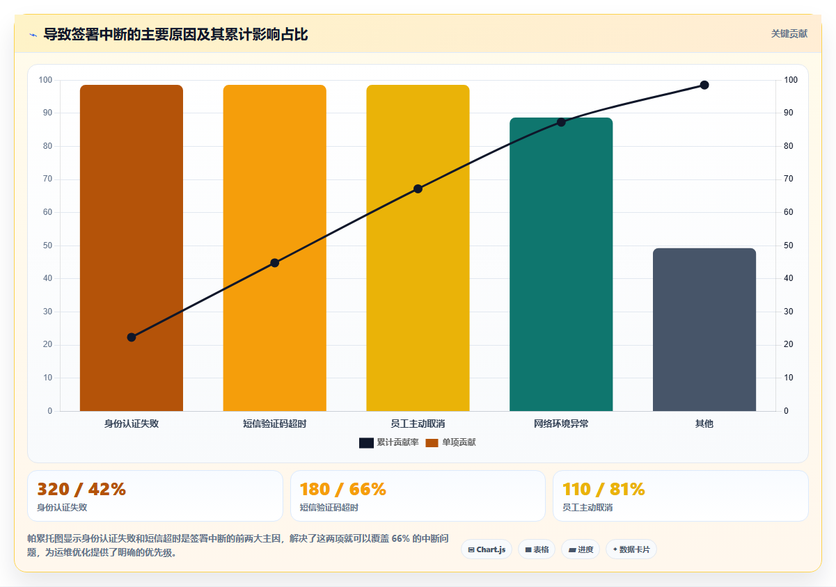Viewport: 836px width, 587px height.
Task: Click the sparkle icon in the 数据卡片 chip
Action: tap(615, 550)
